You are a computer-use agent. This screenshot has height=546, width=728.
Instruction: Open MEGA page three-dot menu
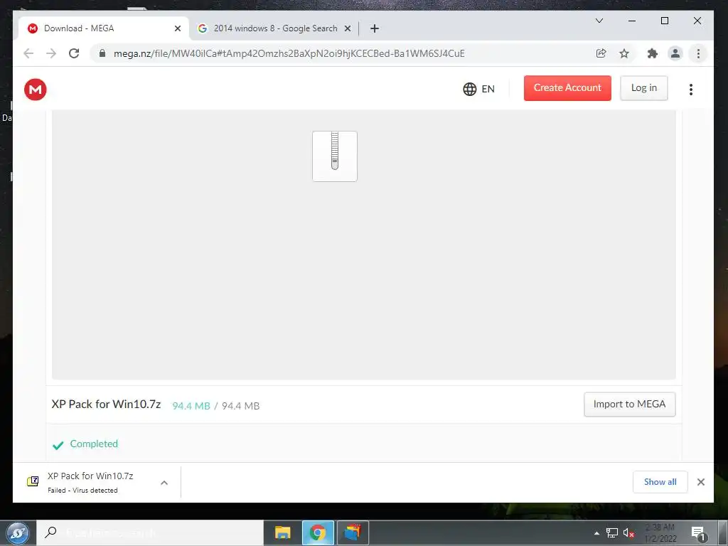click(691, 89)
